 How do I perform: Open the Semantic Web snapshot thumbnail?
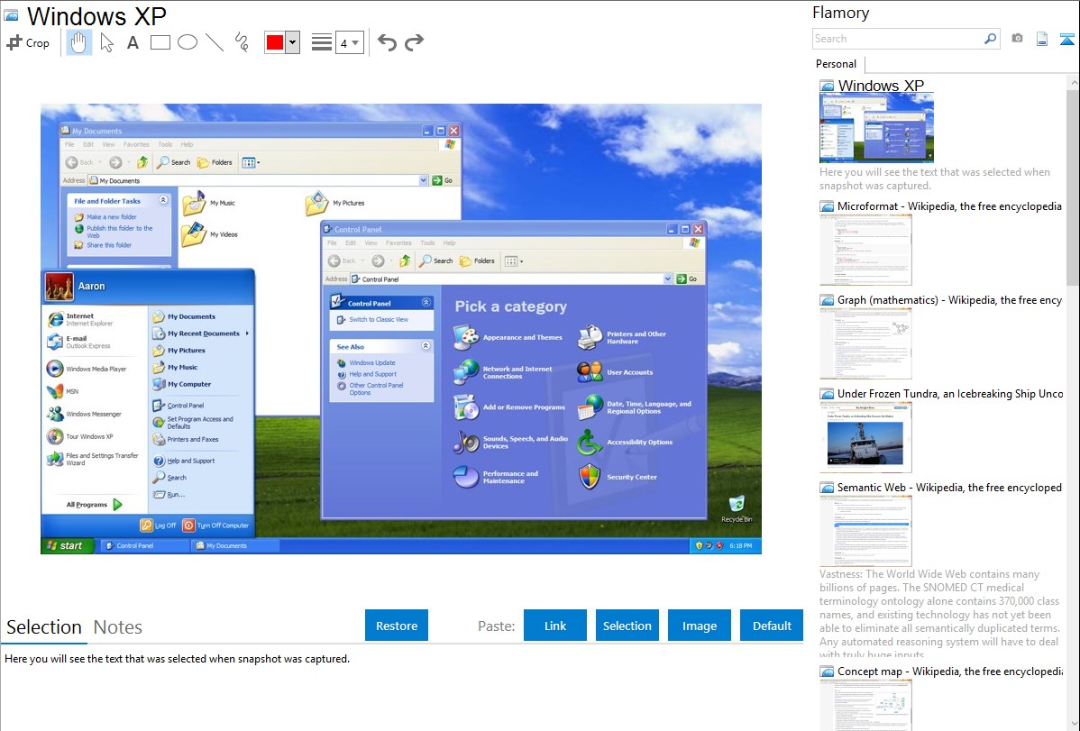[865, 531]
